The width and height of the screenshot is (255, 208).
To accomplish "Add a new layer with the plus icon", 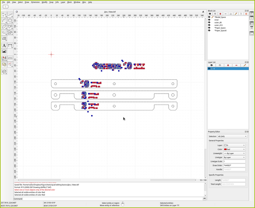I will 228,65.
